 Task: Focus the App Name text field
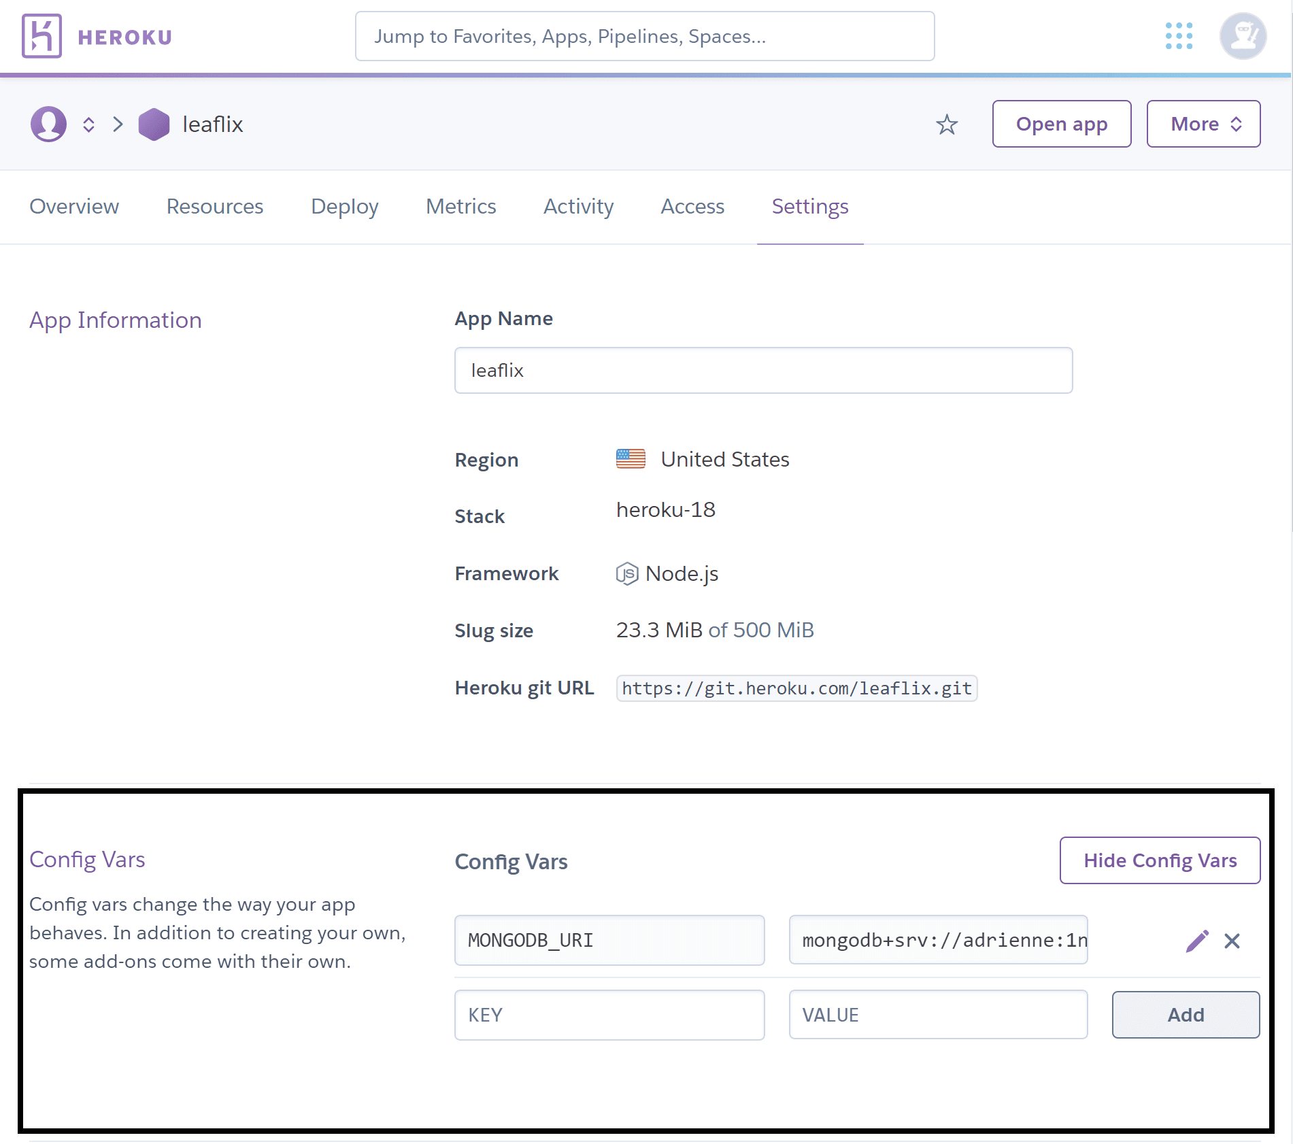click(763, 371)
